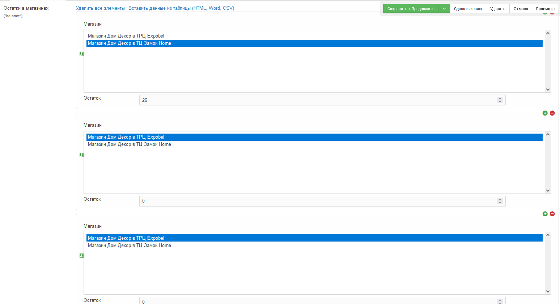Increase the Остаток value 26 with up arrow
This screenshot has height=304, width=560.
500,98
